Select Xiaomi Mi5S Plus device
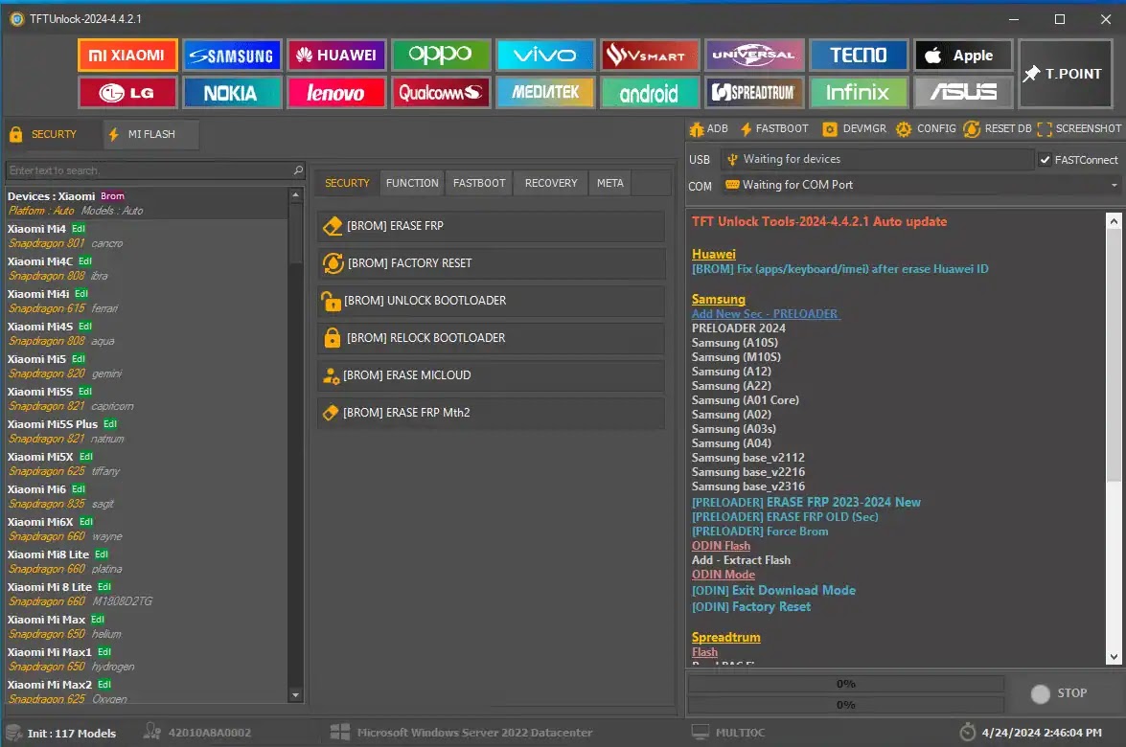 (147, 431)
